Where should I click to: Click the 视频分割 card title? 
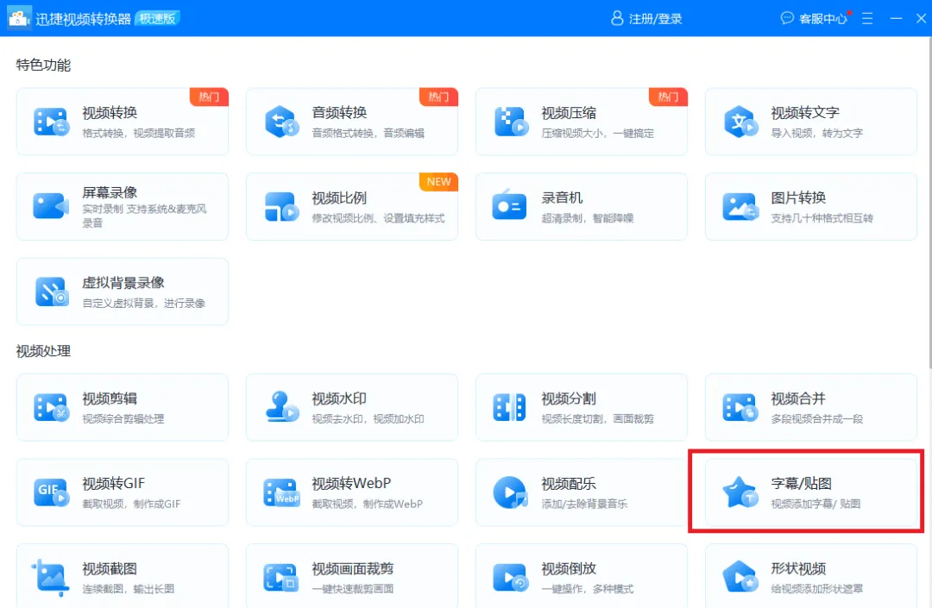569,398
